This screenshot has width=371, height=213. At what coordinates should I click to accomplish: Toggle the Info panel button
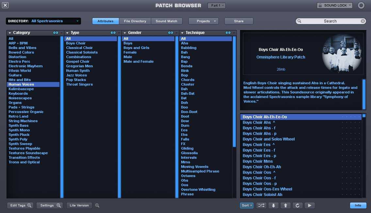coord(358,205)
